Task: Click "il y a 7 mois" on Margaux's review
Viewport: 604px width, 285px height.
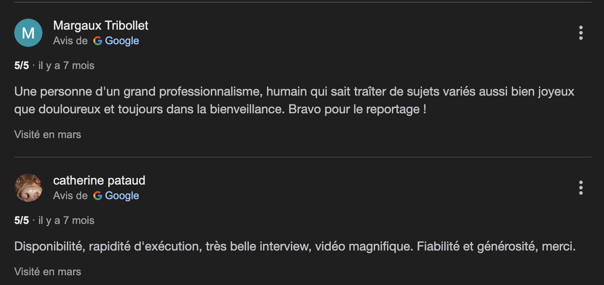Action: pyautogui.click(x=66, y=65)
